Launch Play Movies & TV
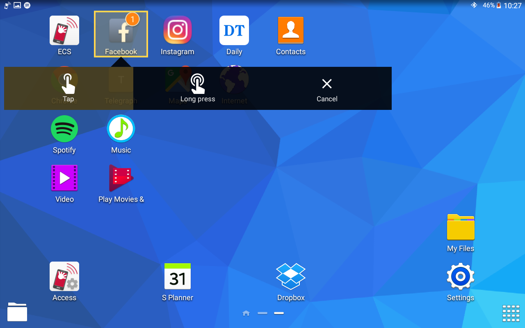The height and width of the screenshot is (328, 525). pyautogui.click(x=121, y=183)
